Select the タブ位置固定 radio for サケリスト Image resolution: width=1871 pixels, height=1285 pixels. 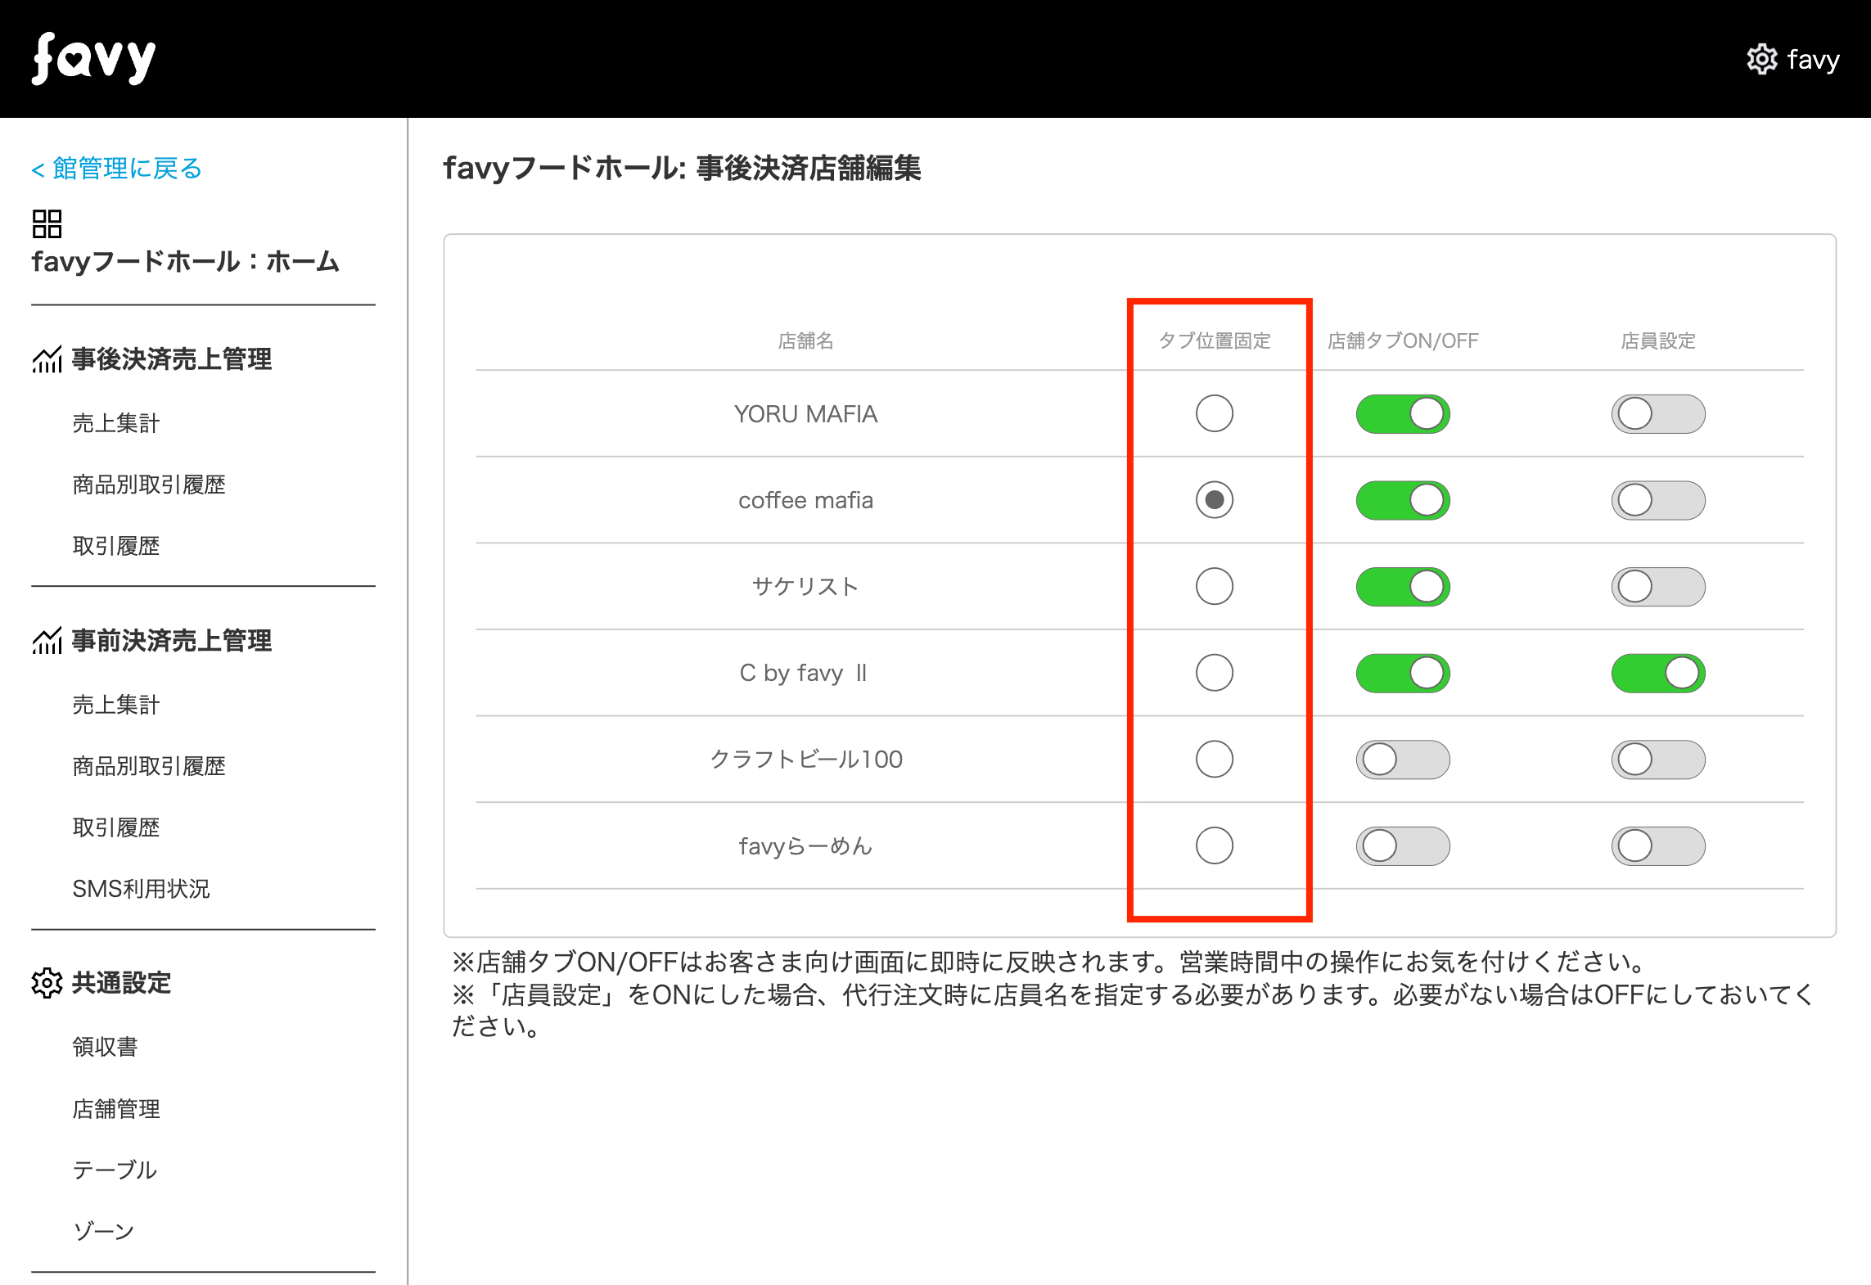pos(1214,586)
